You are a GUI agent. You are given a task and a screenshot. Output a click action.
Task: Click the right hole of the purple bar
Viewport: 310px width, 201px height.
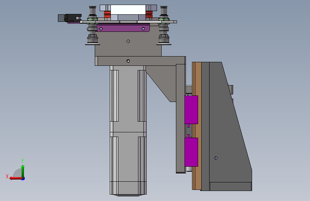coord(143,29)
